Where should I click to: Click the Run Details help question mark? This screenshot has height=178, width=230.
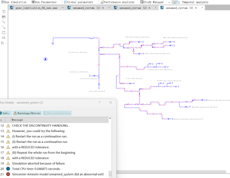coord(100,102)
